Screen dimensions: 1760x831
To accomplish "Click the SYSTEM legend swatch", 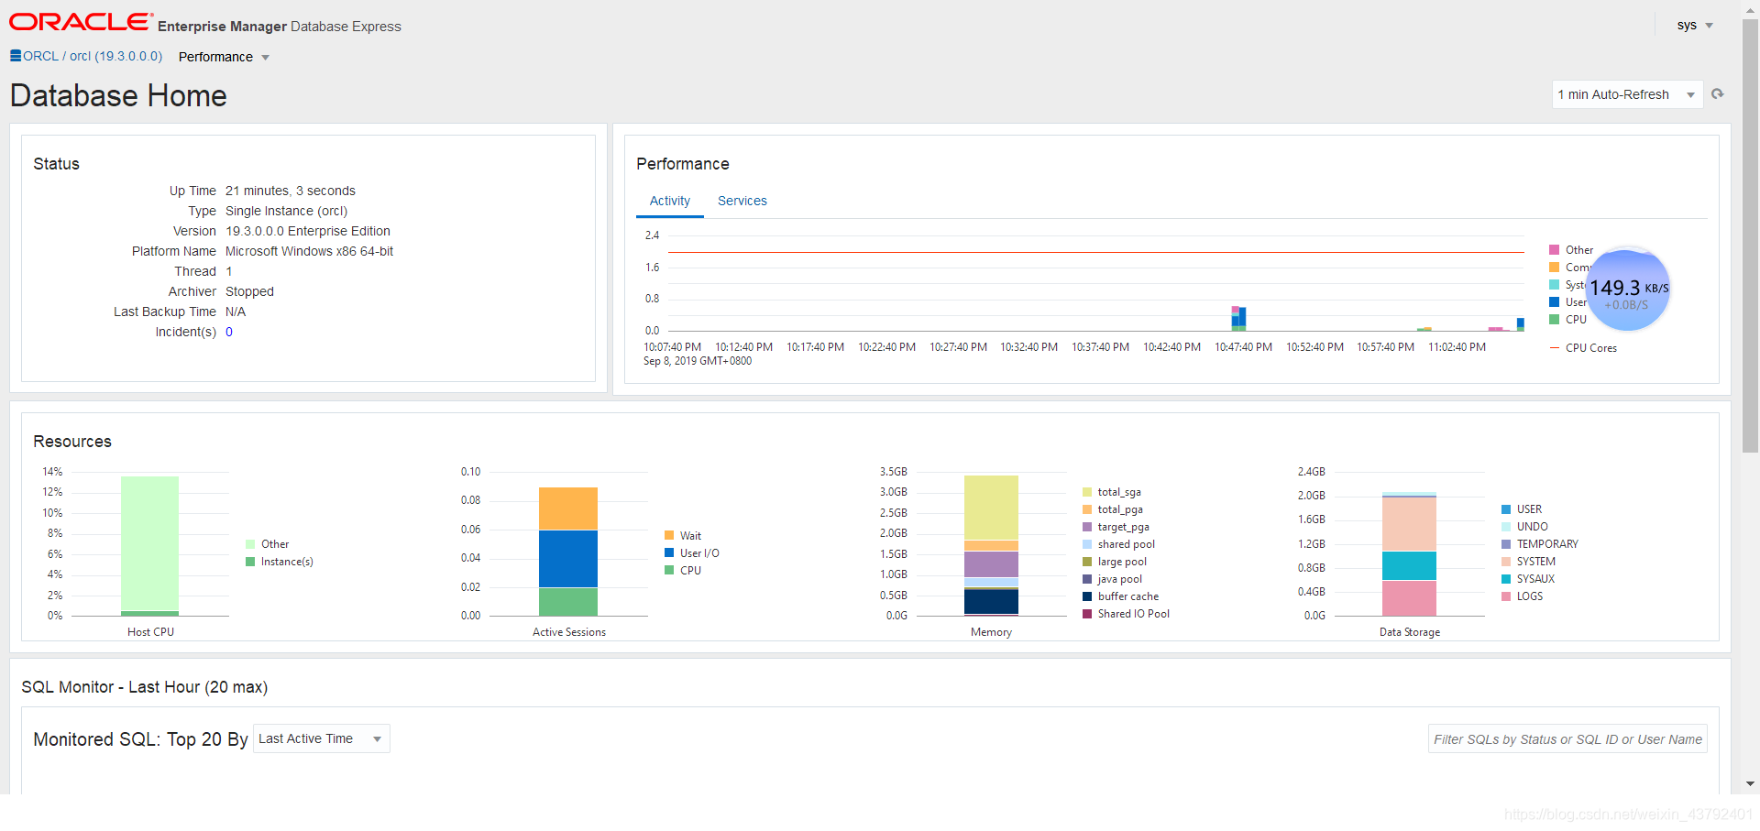I will [x=1506, y=562].
